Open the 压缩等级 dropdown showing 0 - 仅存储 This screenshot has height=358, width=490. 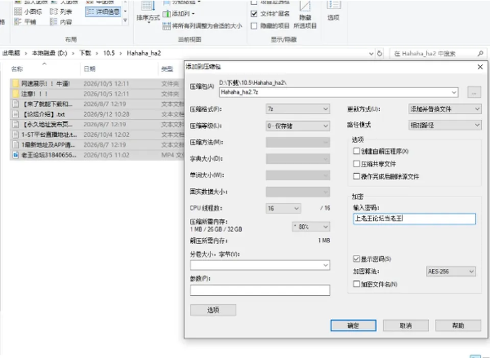[298, 126]
